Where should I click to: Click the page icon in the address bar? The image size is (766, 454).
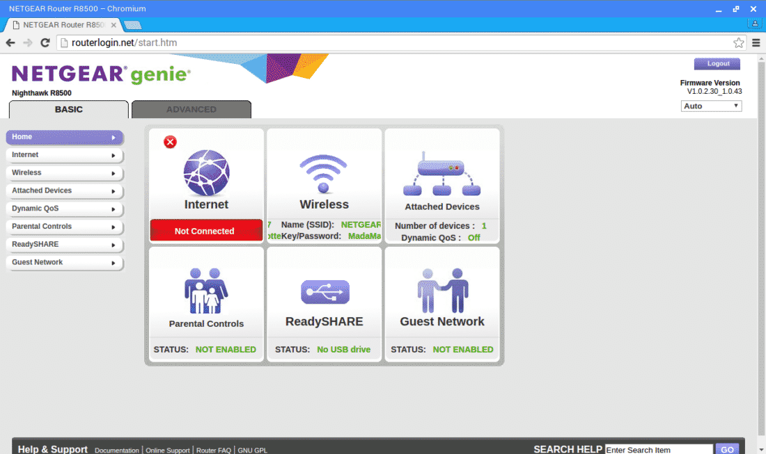pyautogui.click(x=64, y=43)
